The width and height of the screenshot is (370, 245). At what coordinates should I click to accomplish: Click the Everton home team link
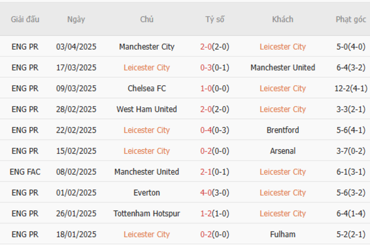(x=147, y=193)
